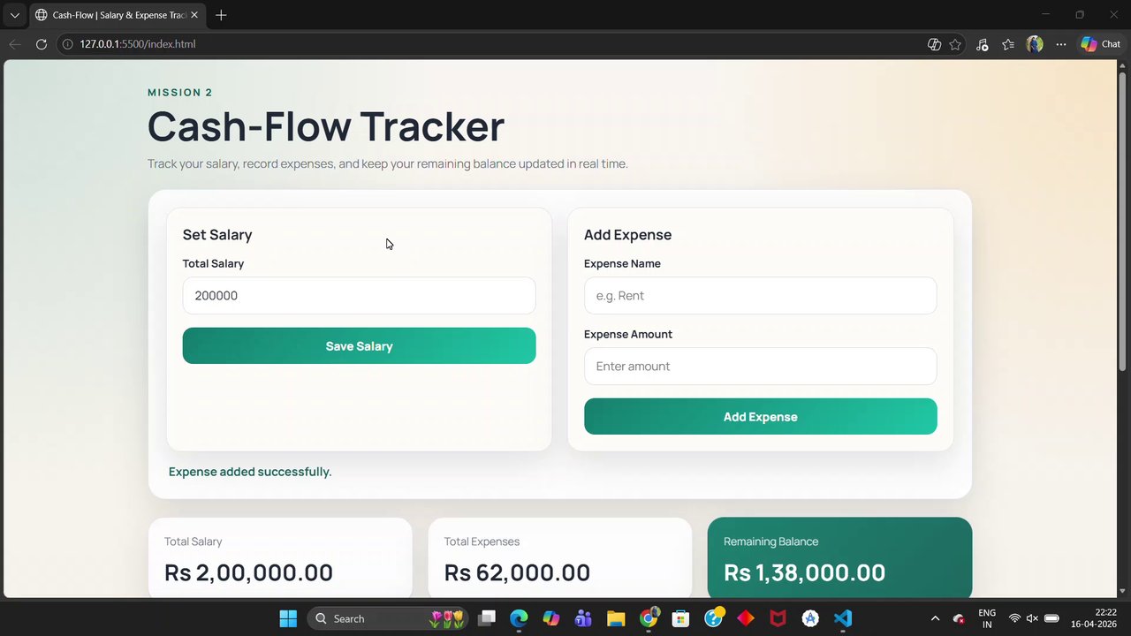Open the Favorites list icon in toolbar
1131x636 pixels.
(1008, 44)
